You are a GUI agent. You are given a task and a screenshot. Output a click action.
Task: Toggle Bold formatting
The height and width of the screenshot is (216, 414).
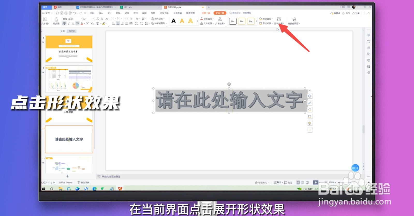click(x=64, y=23)
